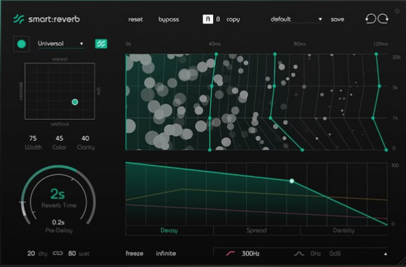Select state A

(x=208, y=19)
